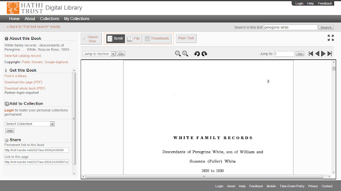Click the Login link under Add to Collection

pos(9,110)
